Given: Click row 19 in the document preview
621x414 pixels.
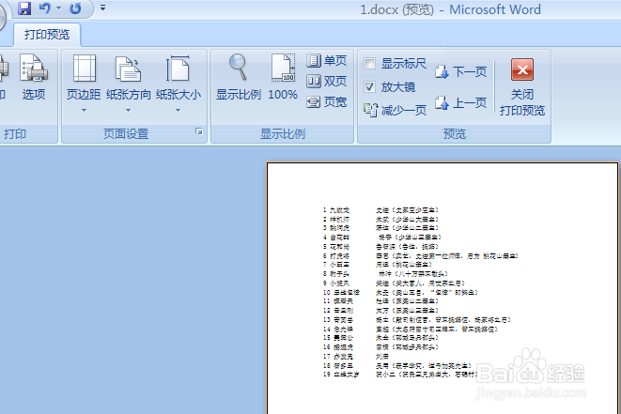Looking at the screenshot, I should (399, 374).
